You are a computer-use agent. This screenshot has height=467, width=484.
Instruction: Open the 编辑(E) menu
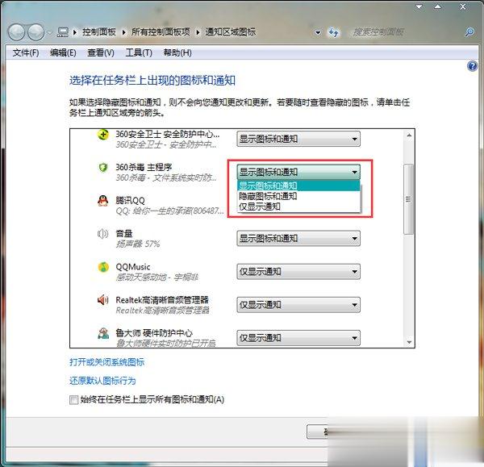(63, 52)
